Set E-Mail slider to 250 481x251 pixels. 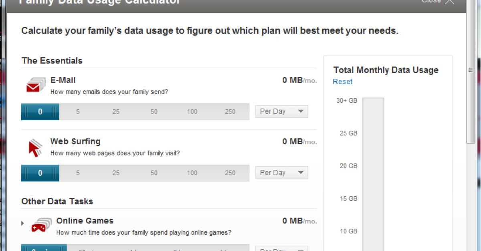pyautogui.click(x=230, y=112)
